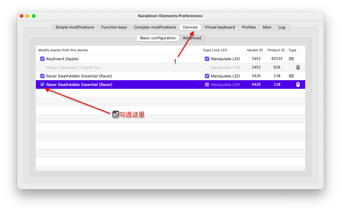341x212 pixels.
Task: Uncheck Keyboard (Apple) device checkbox
Action: (42, 59)
